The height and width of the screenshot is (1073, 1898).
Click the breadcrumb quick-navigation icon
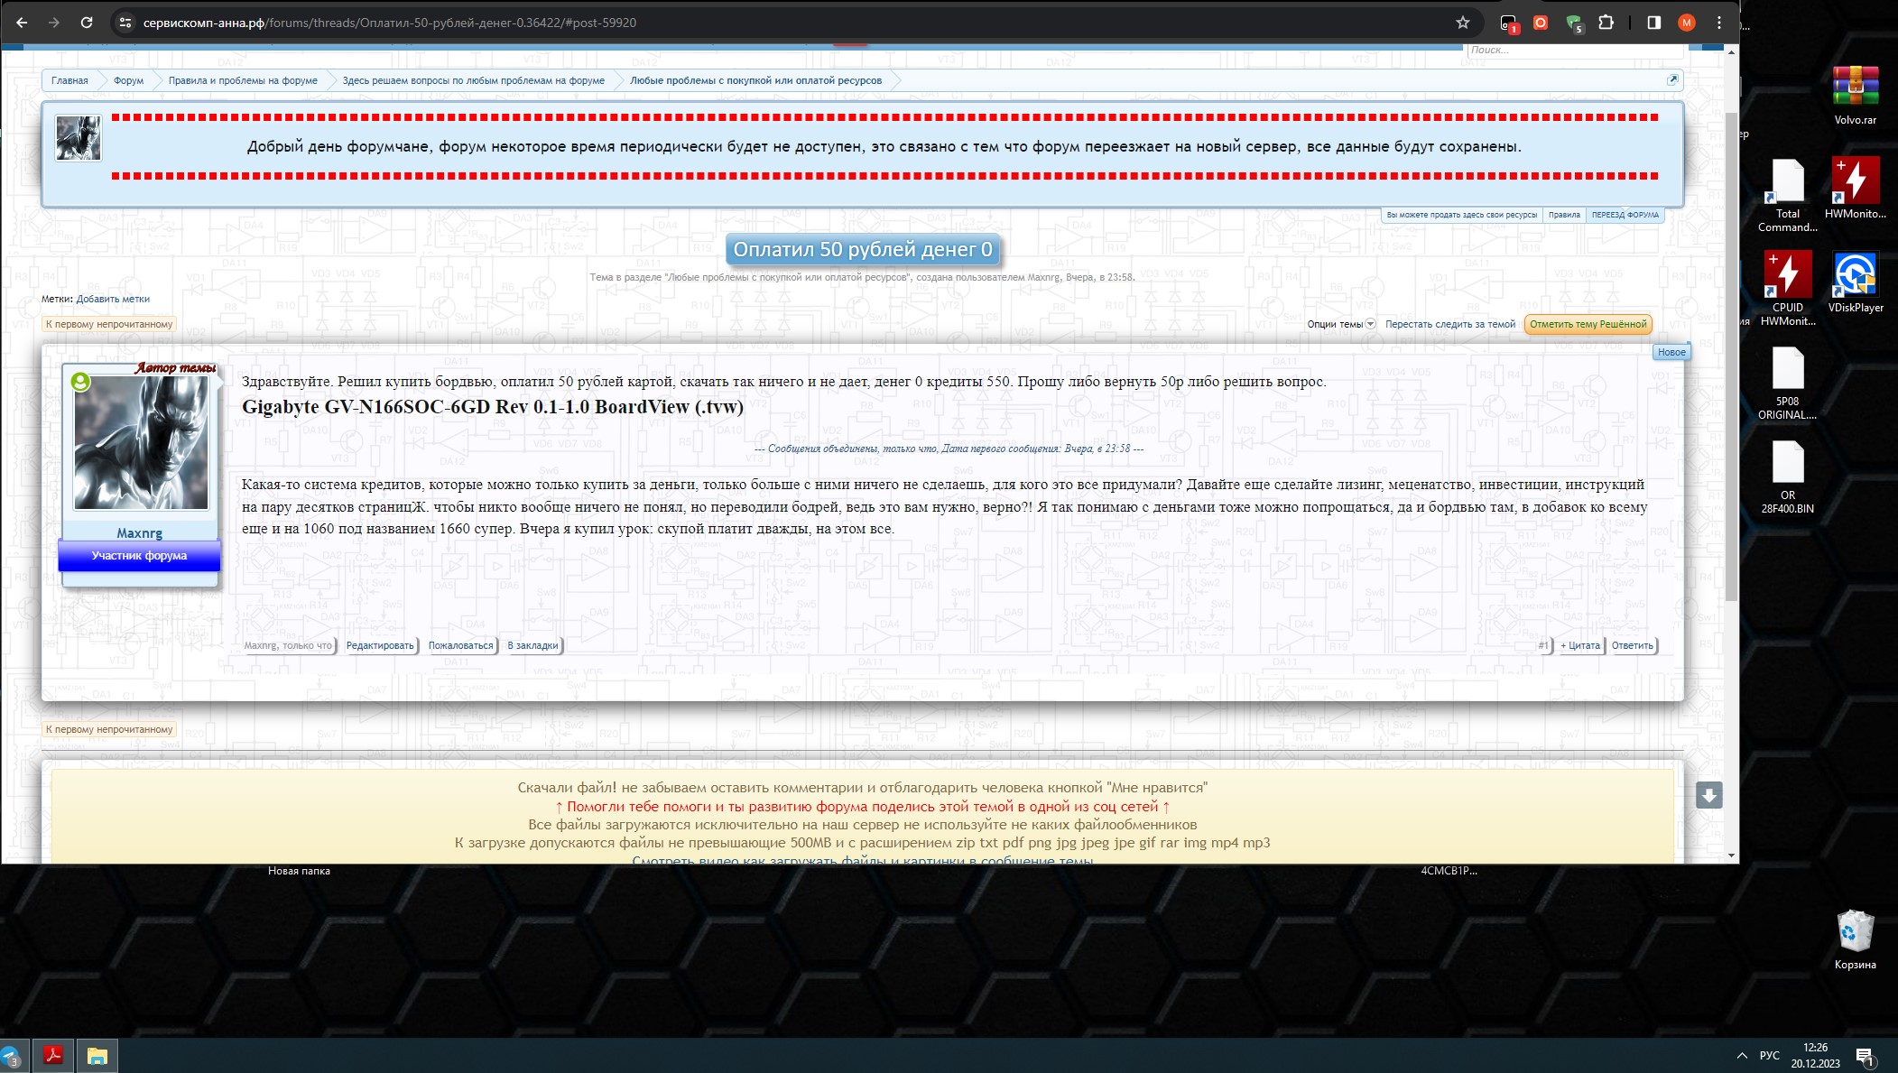[x=1672, y=80]
